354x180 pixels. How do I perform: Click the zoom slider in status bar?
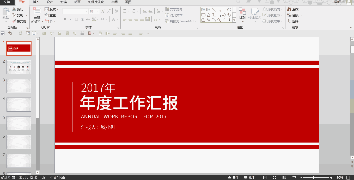click(316, 178)
